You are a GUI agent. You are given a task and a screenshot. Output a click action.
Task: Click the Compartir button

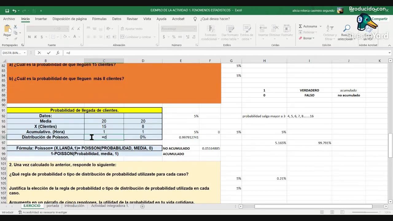coord(379,19)
